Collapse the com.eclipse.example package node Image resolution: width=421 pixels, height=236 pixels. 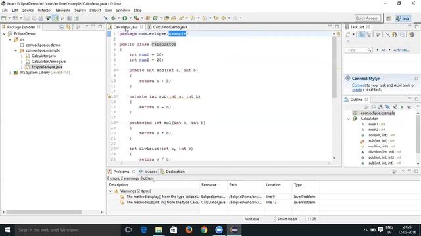point(16,50)
